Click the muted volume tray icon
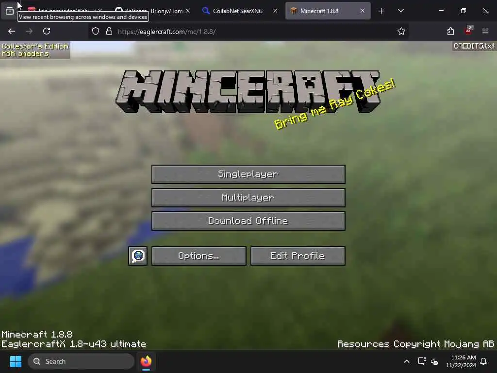The height and width of the screenshot is (373, 497). point(434,361)
